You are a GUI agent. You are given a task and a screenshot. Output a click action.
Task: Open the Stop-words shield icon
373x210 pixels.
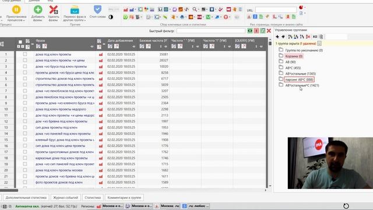click(97, 9)
